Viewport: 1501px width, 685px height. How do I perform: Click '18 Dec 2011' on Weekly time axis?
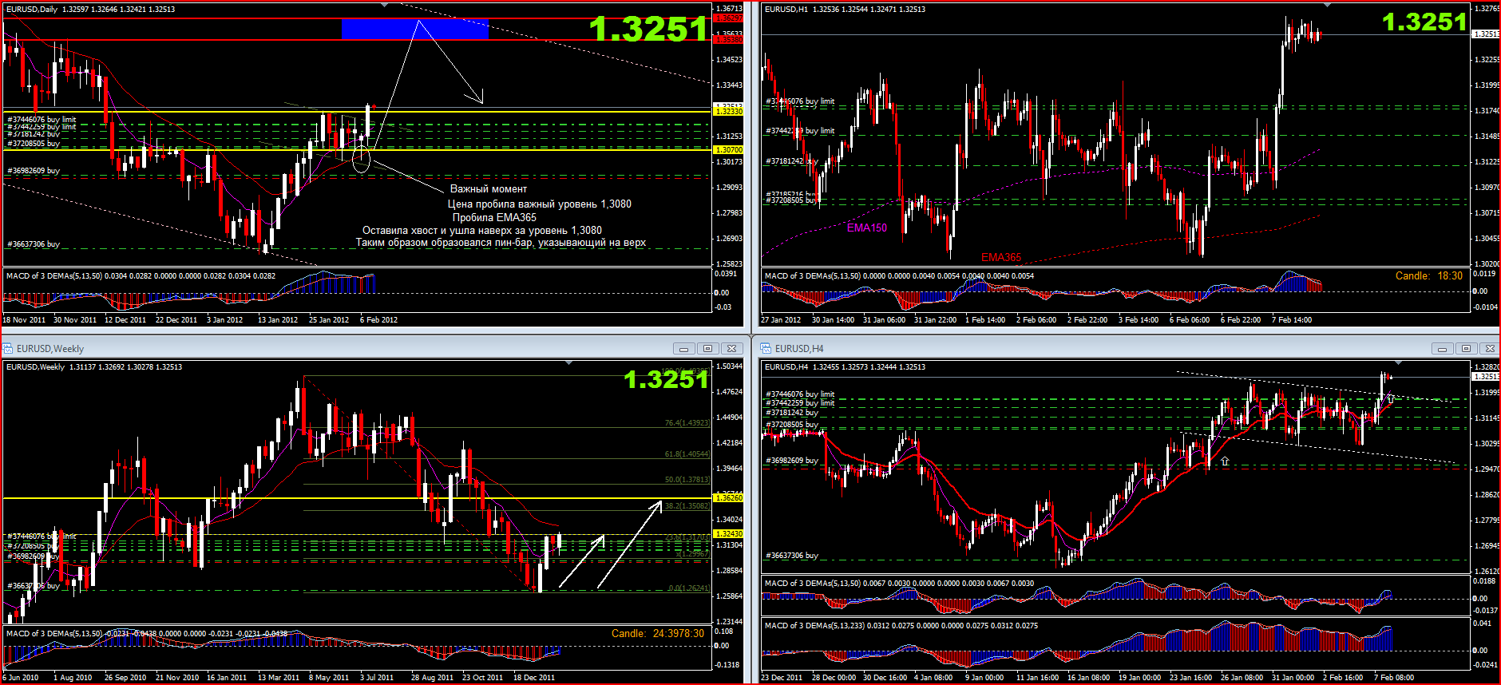(534, 678)
